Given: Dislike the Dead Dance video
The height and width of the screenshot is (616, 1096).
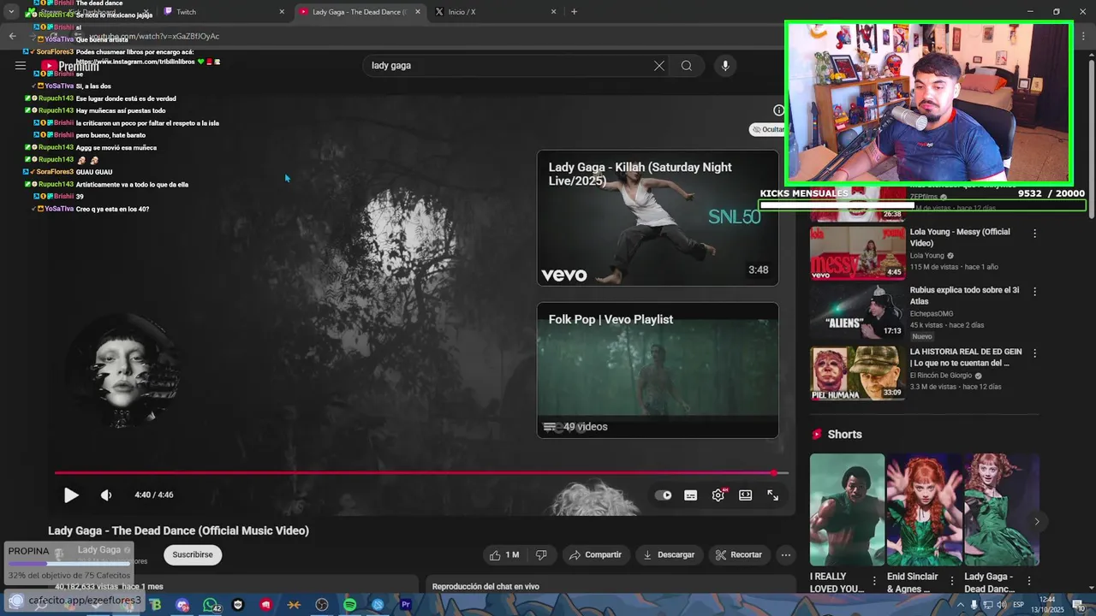Looking at the screenshot, I should pos(541,554).
